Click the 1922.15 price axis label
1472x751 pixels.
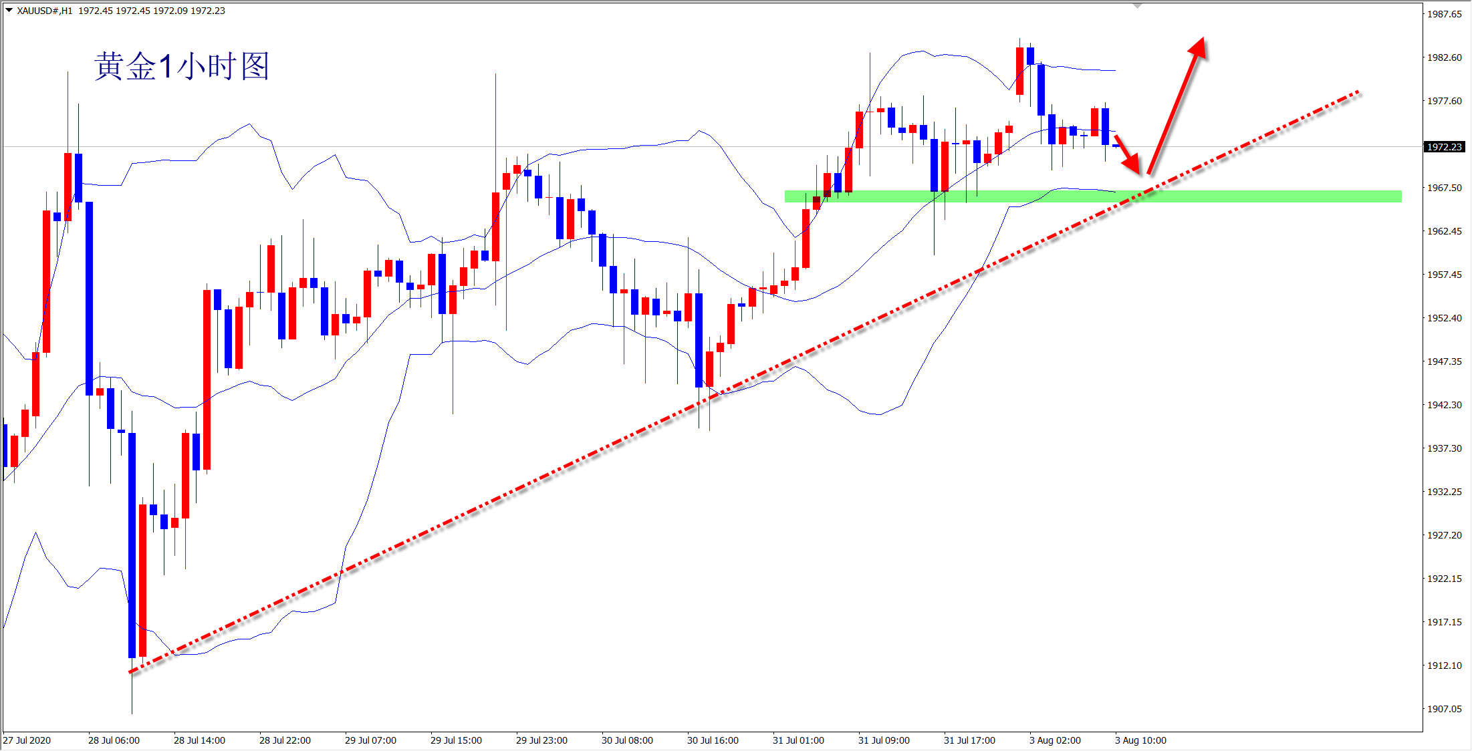click(1445, 579)
